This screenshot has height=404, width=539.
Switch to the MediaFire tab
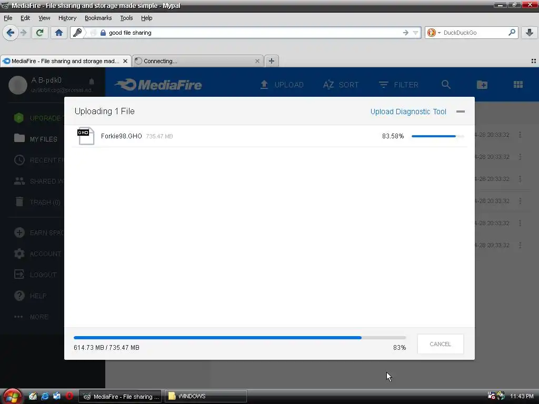65,61
